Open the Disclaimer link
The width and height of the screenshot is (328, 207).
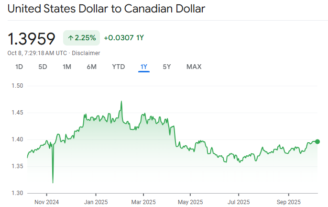(x=86, y=53)
